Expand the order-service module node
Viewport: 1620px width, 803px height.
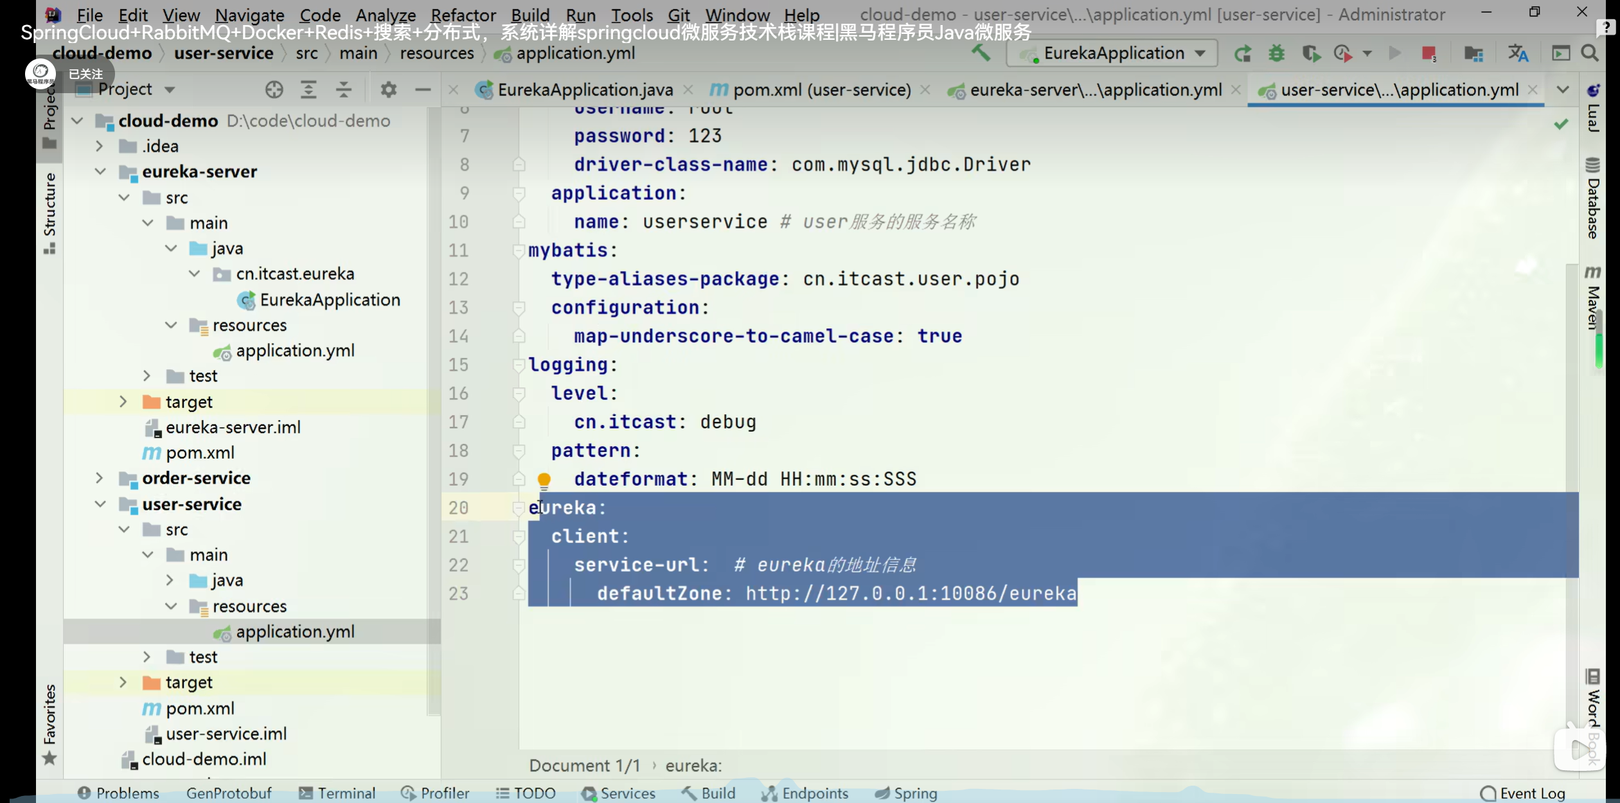(99, 478)
